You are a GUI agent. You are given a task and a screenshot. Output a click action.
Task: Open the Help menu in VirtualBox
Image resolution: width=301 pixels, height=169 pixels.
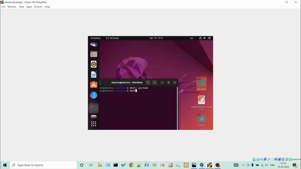[47, 7]
